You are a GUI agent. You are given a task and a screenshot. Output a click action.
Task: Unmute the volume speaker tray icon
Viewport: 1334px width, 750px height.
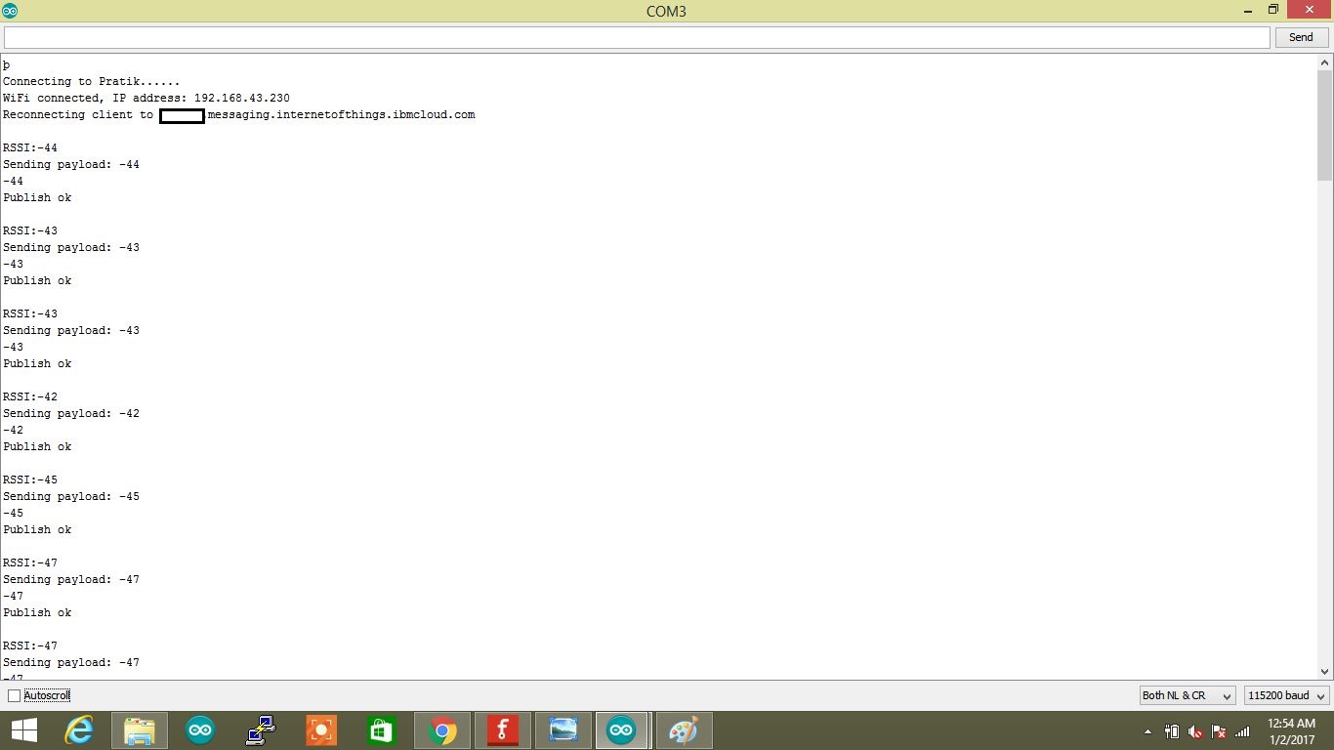click(x=1195, y=731)
